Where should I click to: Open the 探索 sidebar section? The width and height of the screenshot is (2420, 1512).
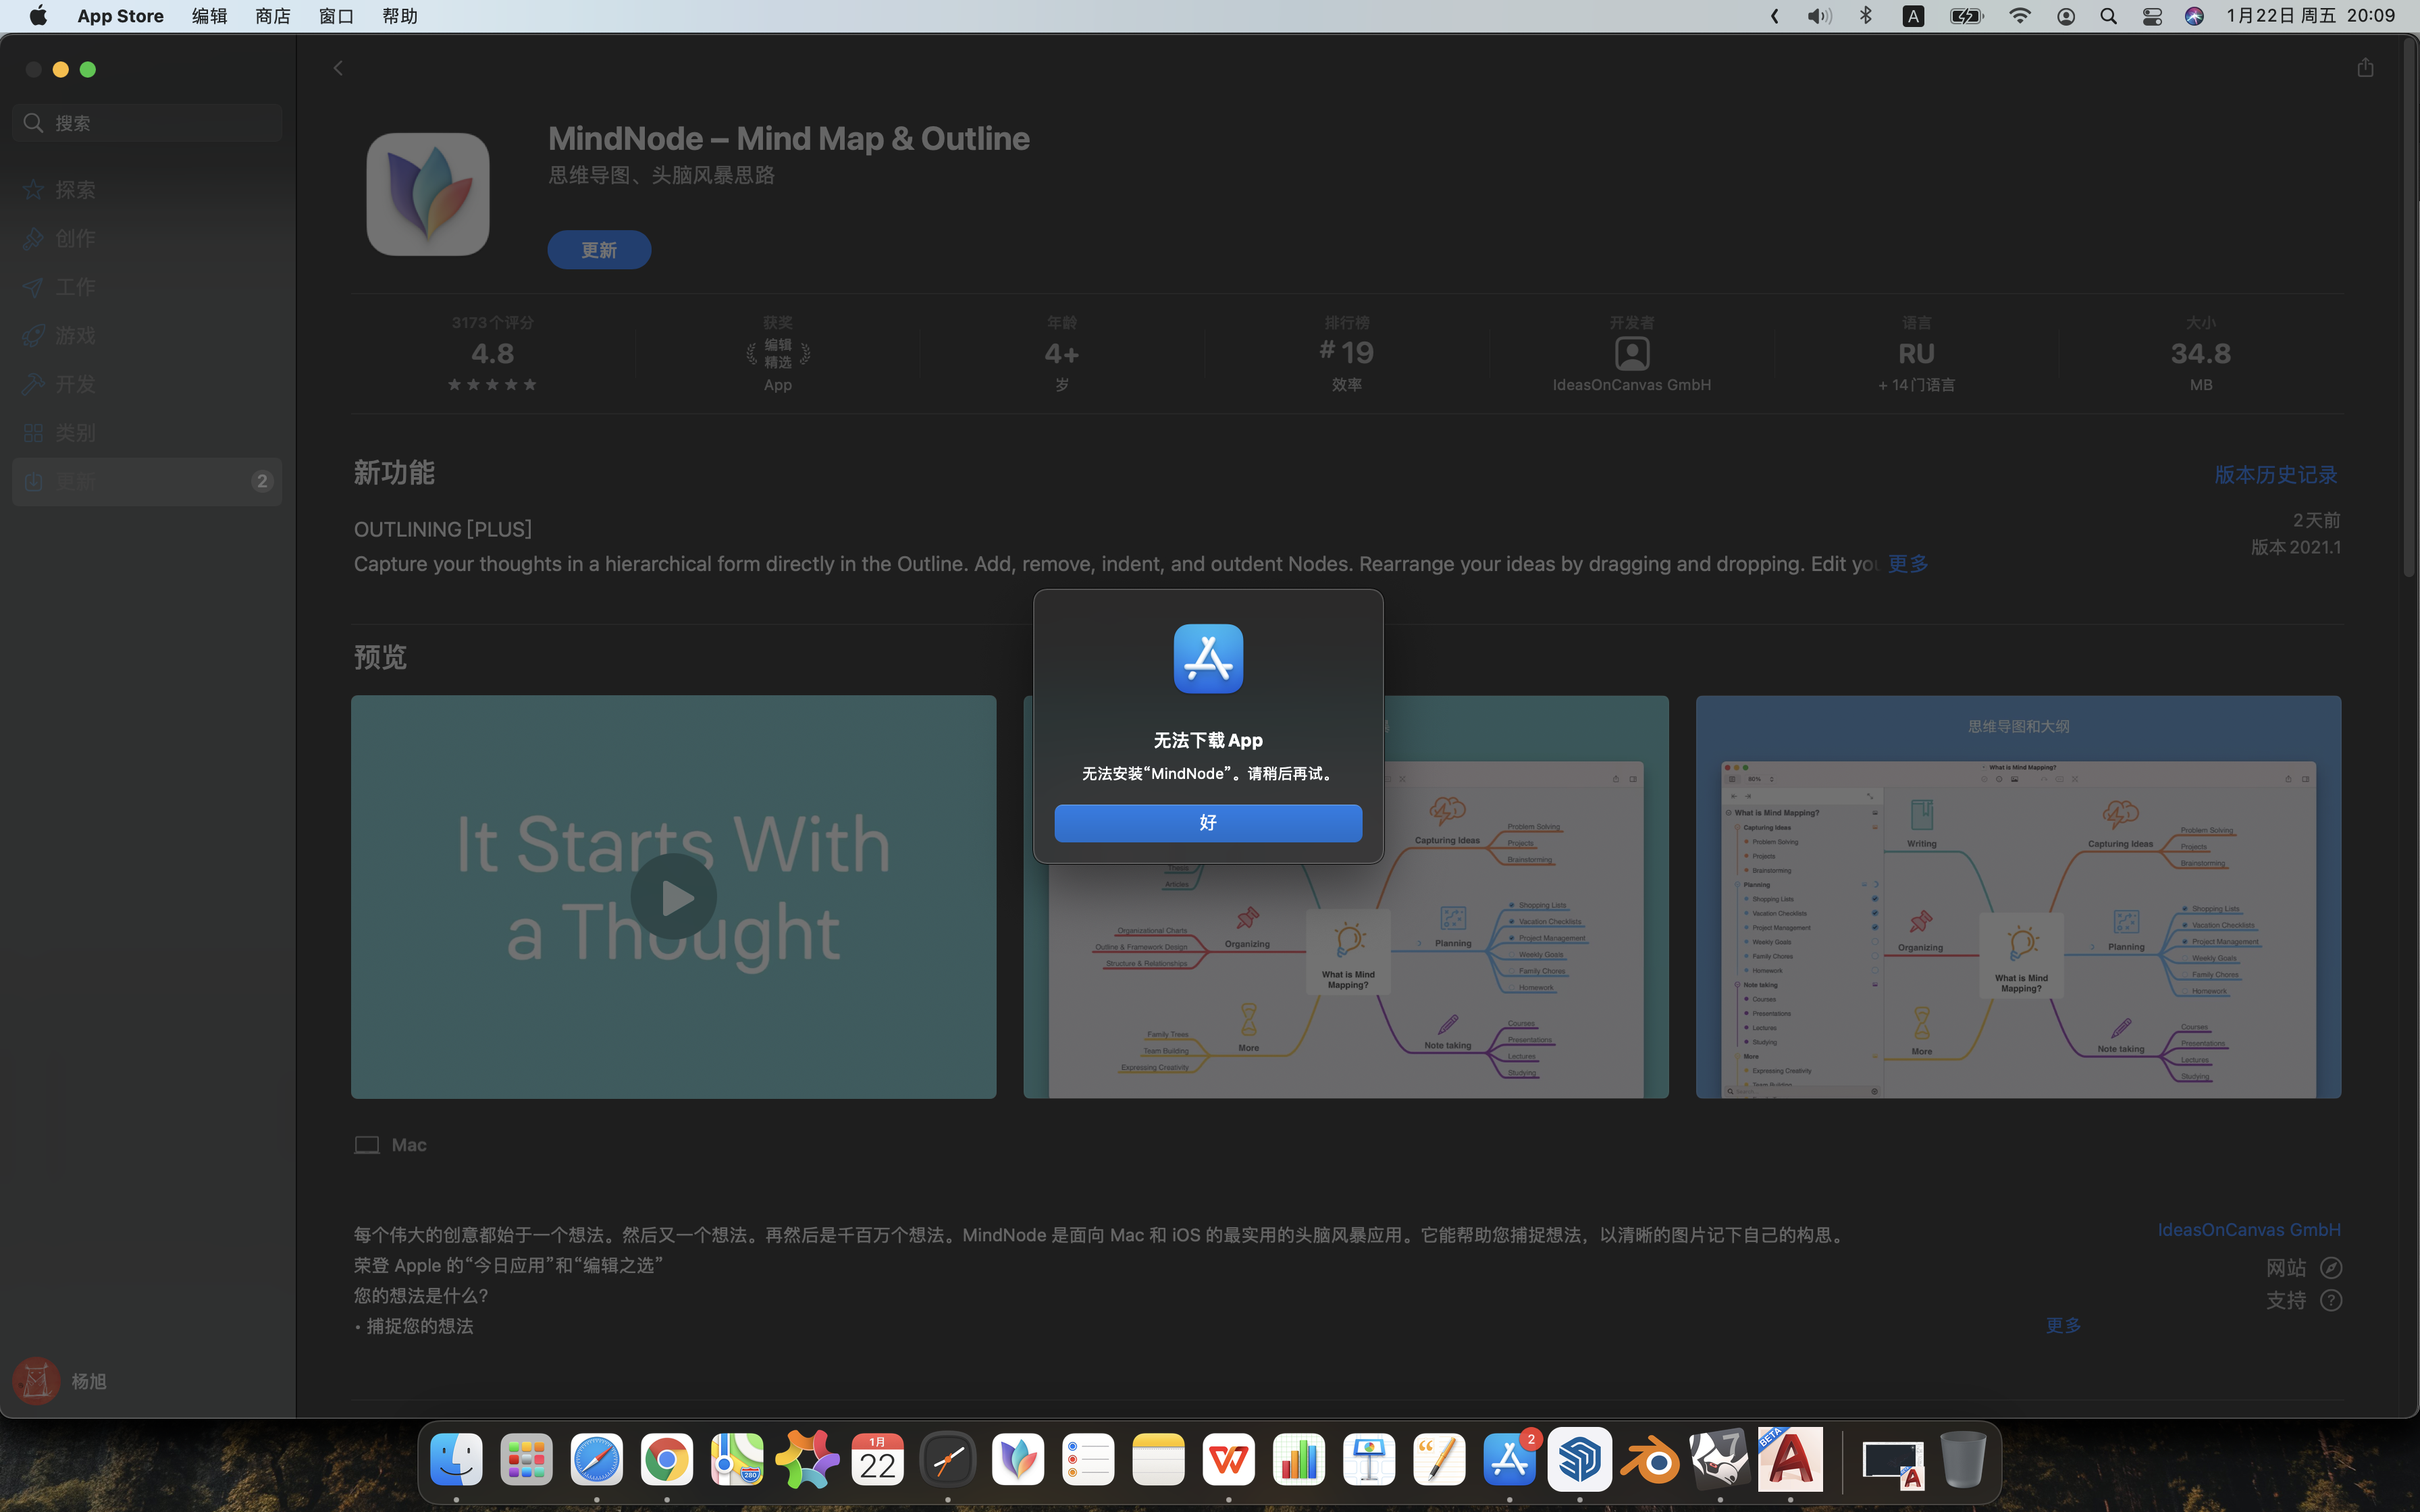tap(75, 189)
